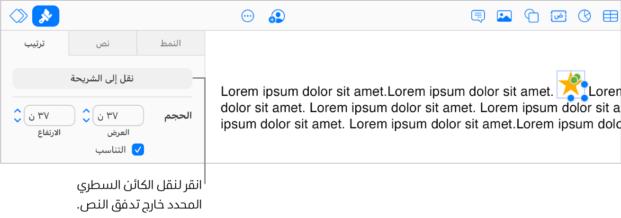Click the نقل إلى الشريحة button
This screenshot has width=621, height=218.
pos(102,79)
